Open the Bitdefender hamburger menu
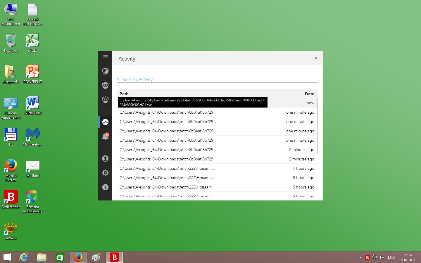The image size is (421, 263). [106, 57]
